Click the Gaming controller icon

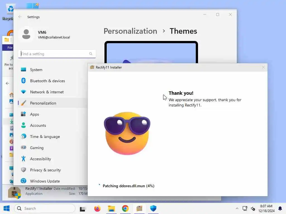[x=23, y=147]
